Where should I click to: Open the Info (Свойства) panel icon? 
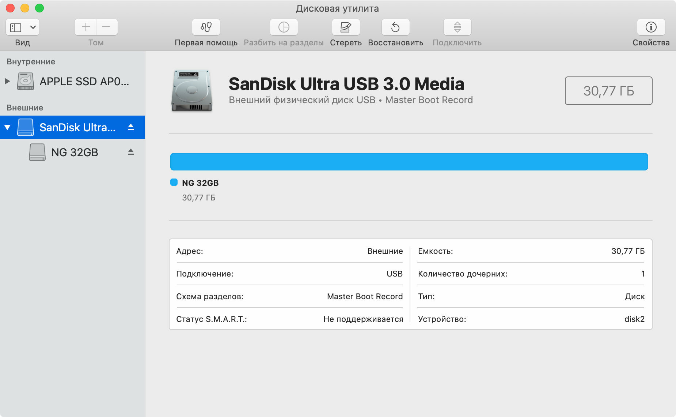(x=651, y=27)
